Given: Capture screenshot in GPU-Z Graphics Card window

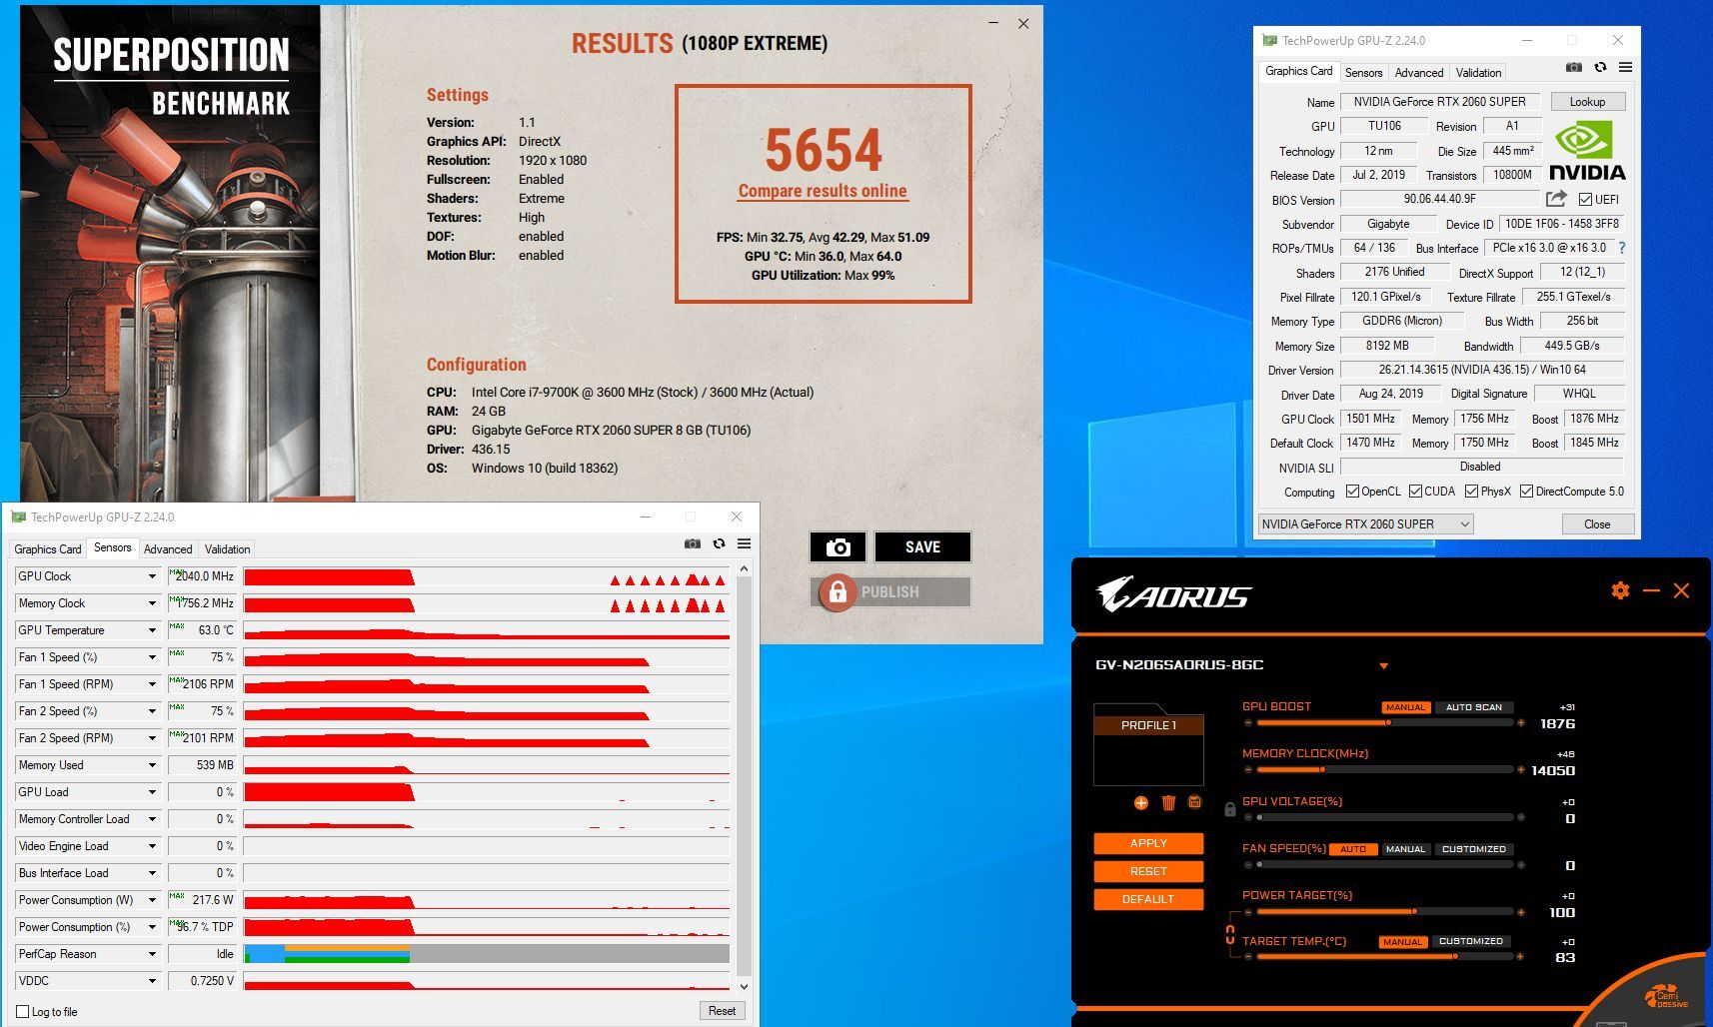Looking at the screenshot, I should 1574,67.
